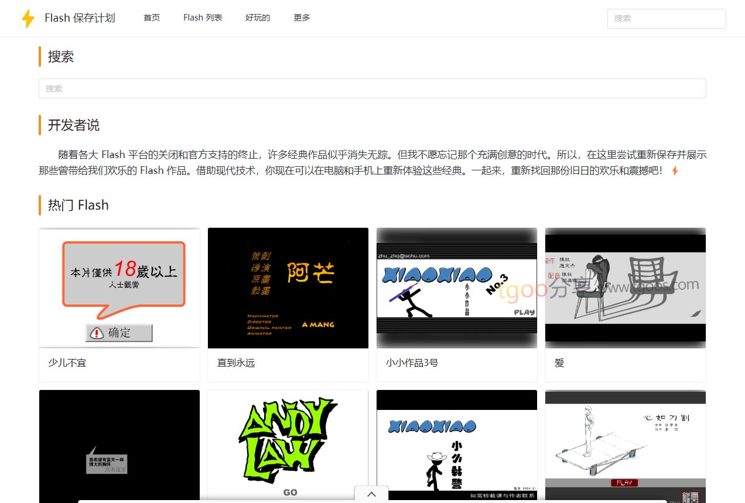Select the 好玩的 navigation item
Screen dimensions: 745x503
tap(258, 18)
